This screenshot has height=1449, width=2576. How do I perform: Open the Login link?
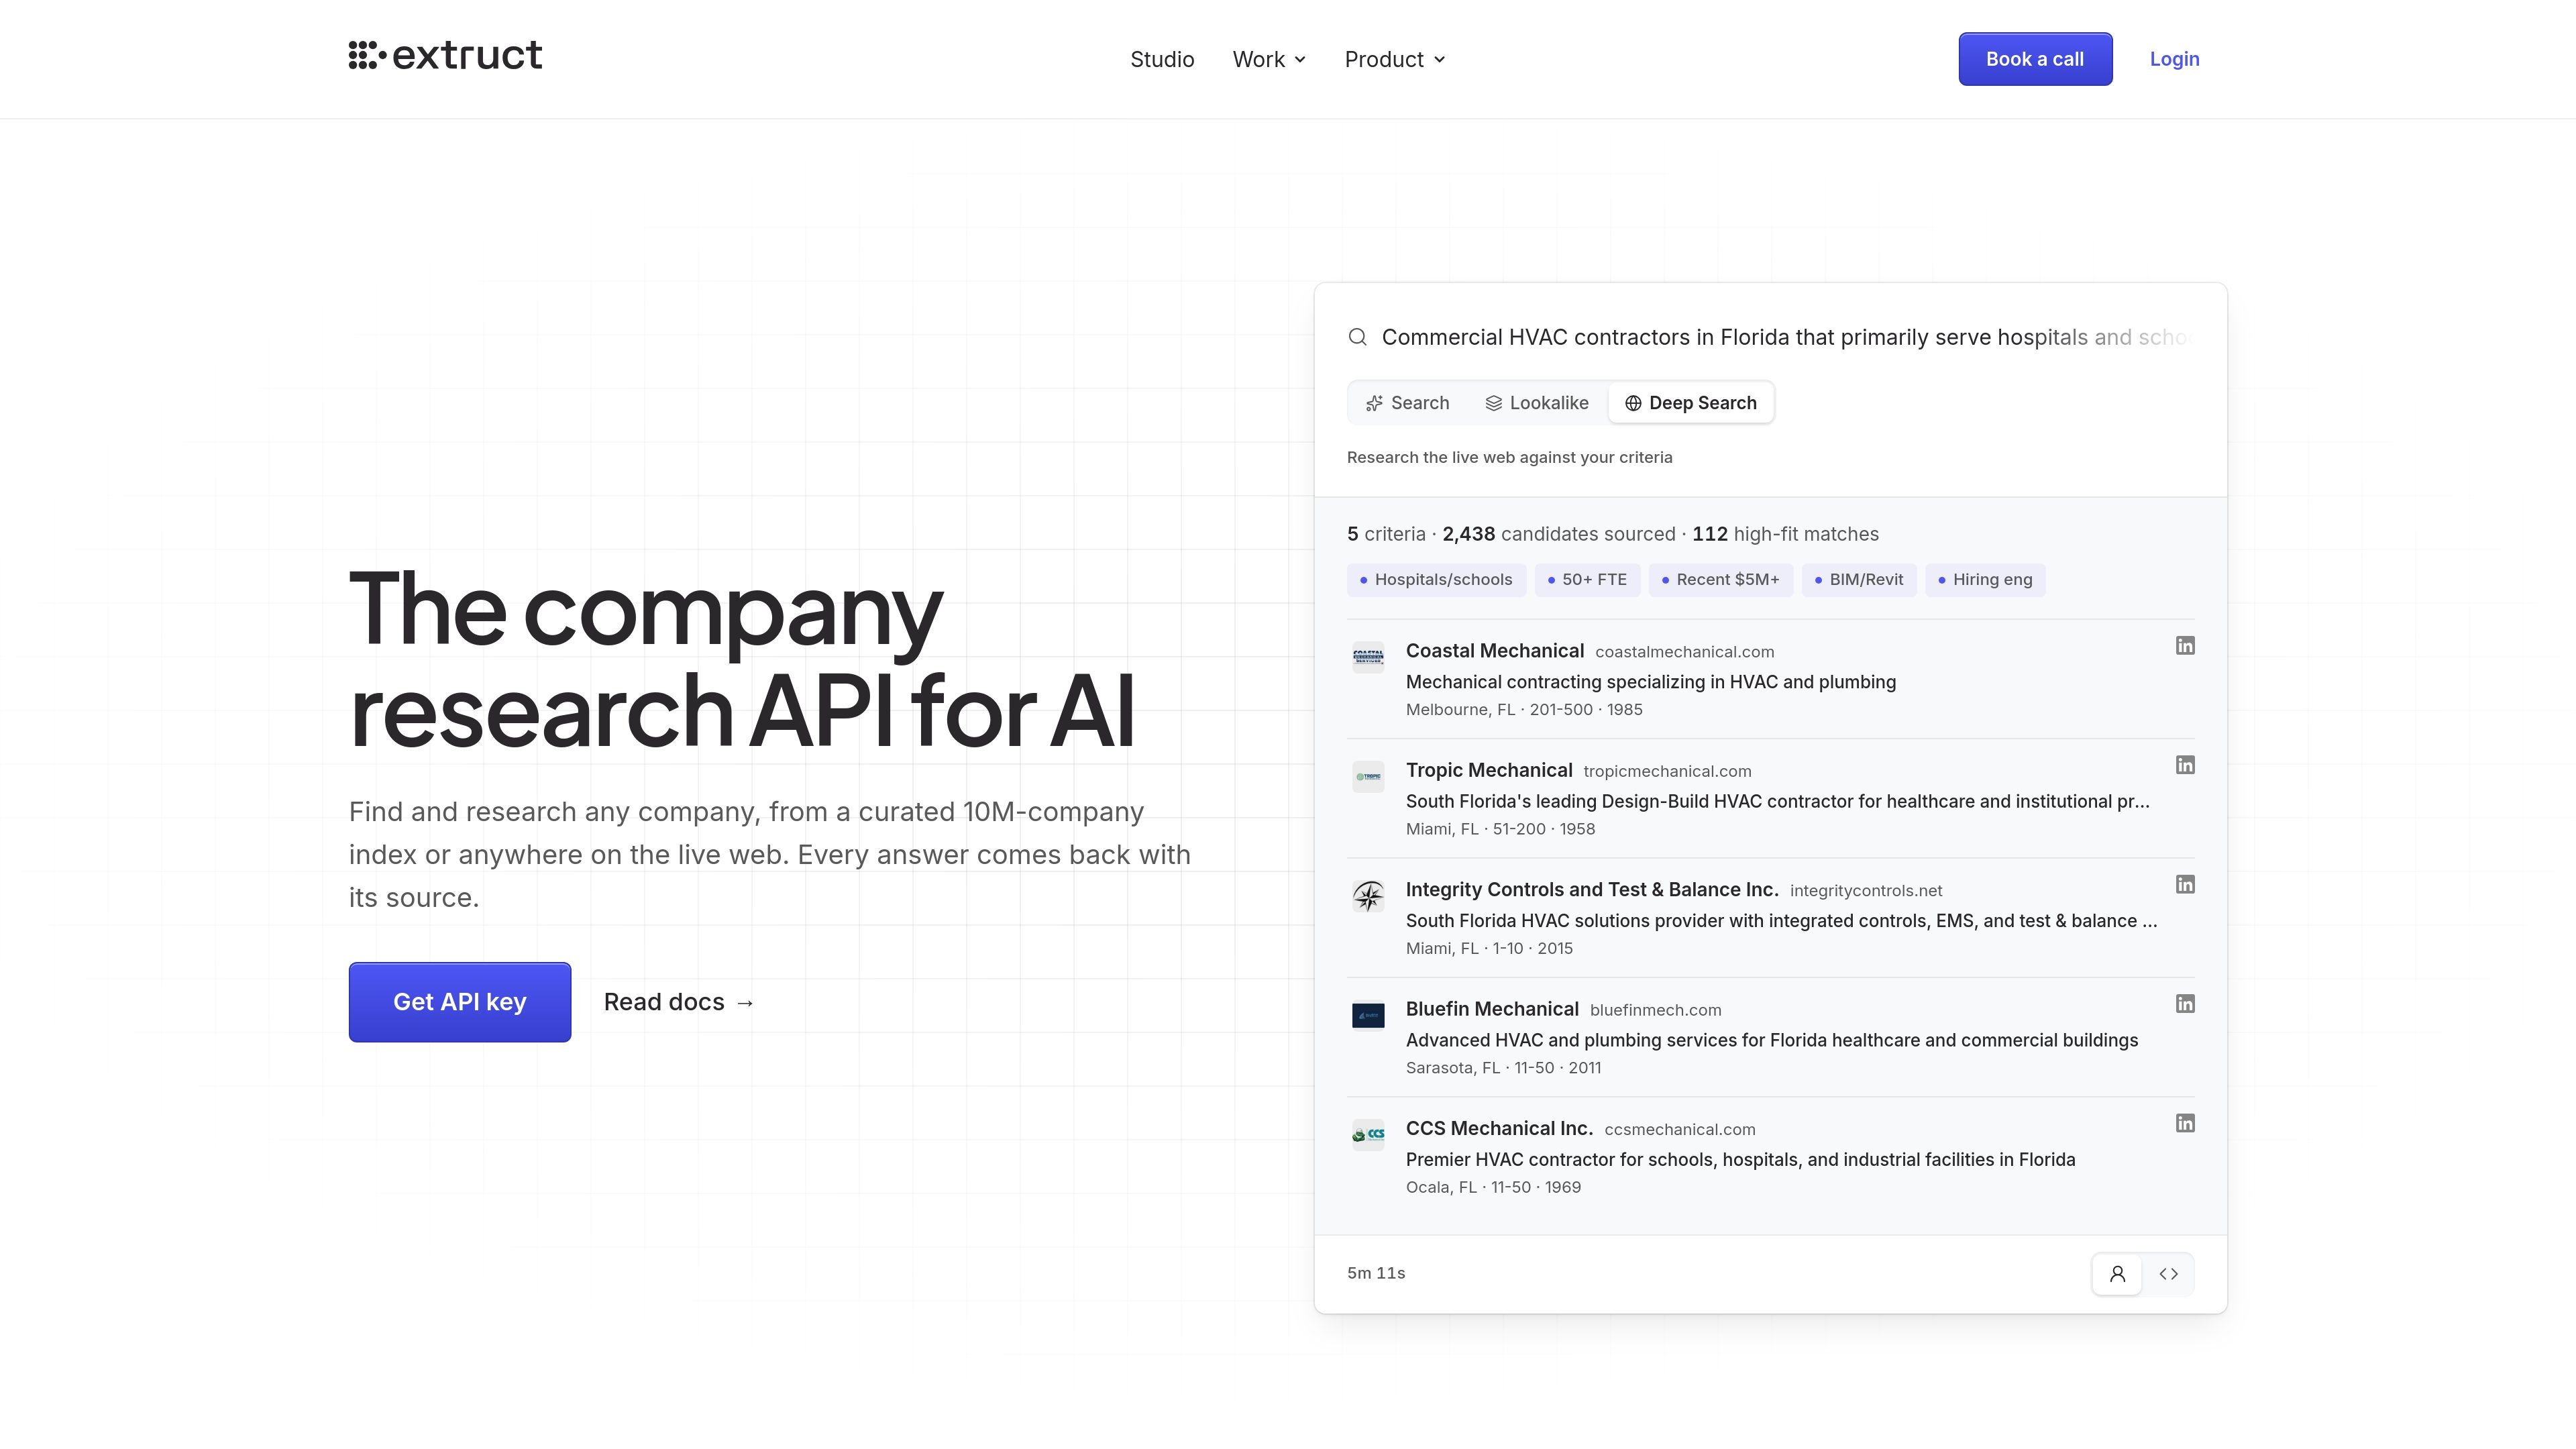pos(2174,59)
